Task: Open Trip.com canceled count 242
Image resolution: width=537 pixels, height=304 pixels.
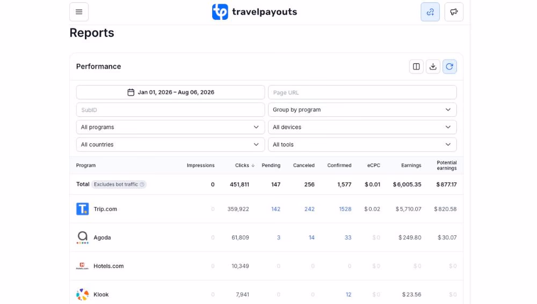Action: pyautogui.click(x=309, y=209)
